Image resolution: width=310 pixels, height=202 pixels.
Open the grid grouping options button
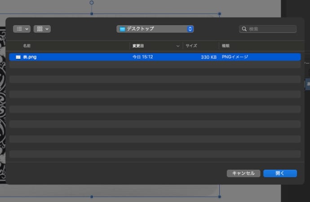tap(42, 29)
